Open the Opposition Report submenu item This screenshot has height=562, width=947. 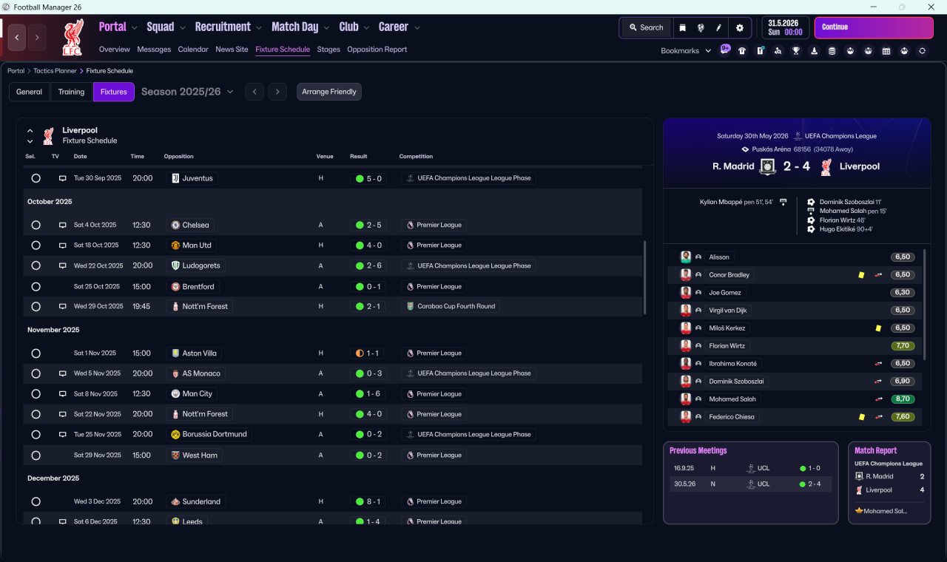(377, 50)
